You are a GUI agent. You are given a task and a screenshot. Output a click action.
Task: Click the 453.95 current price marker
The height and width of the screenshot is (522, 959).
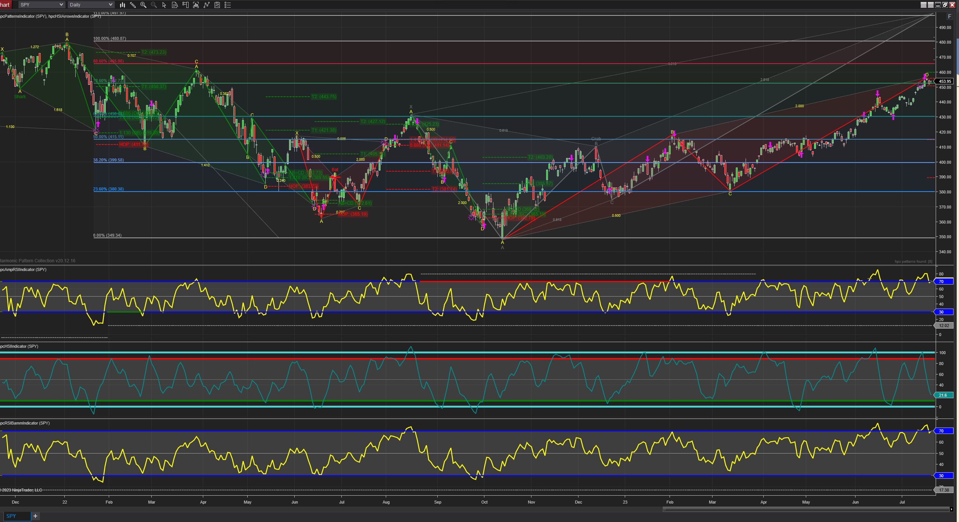(945, 81)
